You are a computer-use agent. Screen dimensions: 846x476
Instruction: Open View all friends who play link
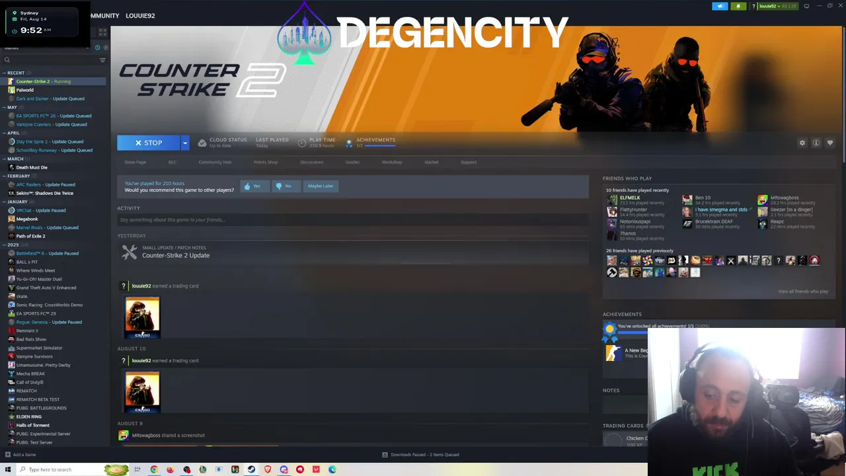tap(803, 292)
